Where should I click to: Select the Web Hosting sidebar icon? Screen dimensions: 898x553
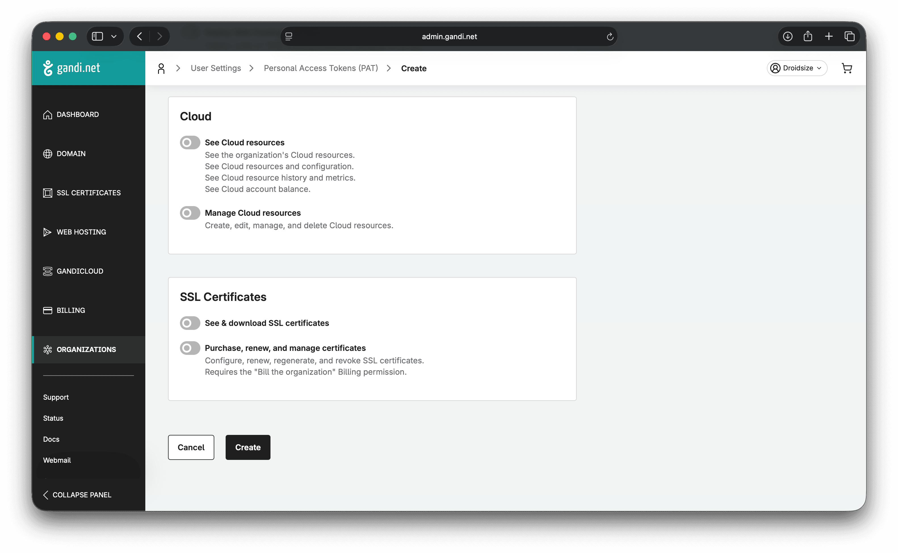47,232
